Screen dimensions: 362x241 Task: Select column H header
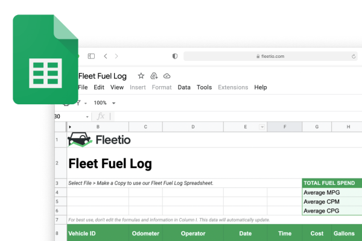[347, 127]
